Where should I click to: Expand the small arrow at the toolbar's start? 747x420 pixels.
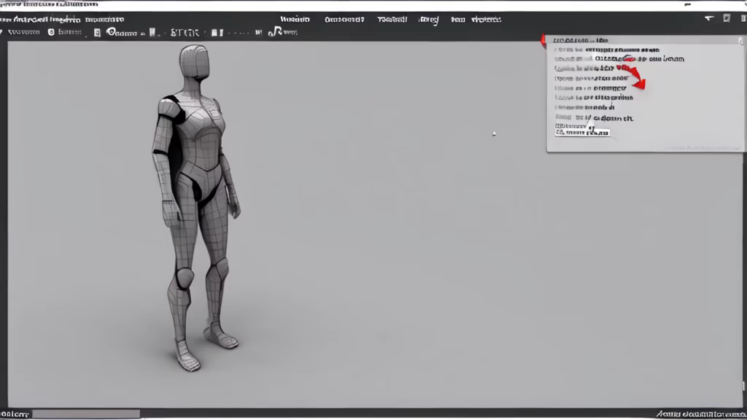point(2,32)
